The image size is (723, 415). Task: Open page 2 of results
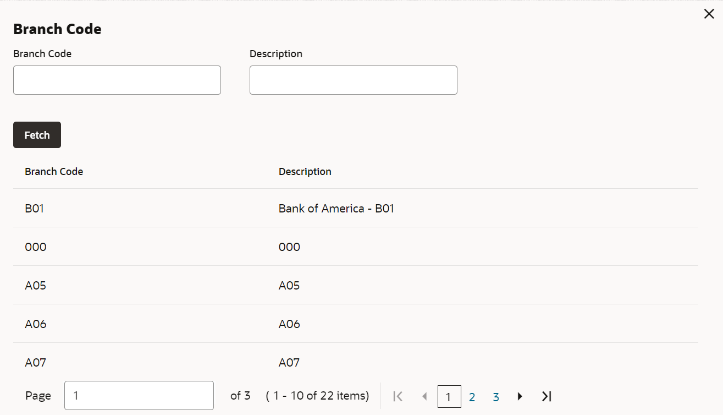tap(472, 397)
